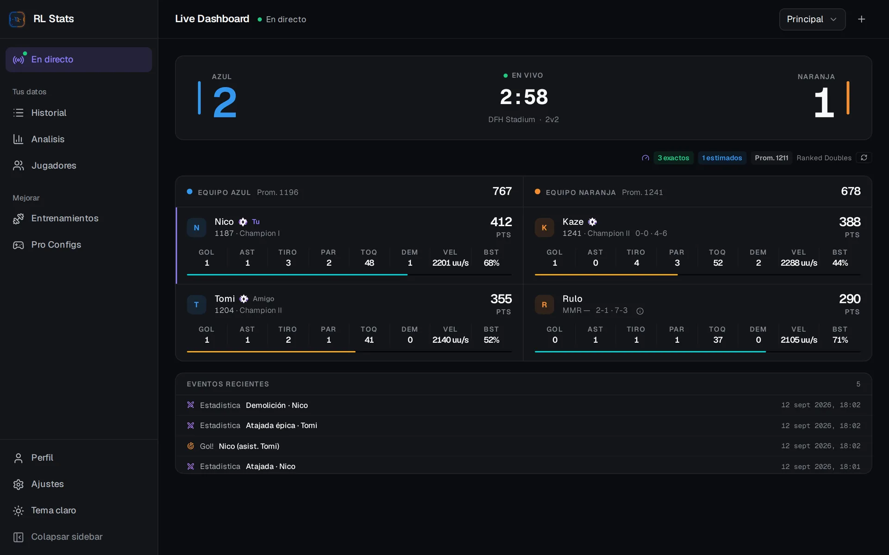Click the Jugadores people icon
Screen dimensions: 889x555
point(19,166)
